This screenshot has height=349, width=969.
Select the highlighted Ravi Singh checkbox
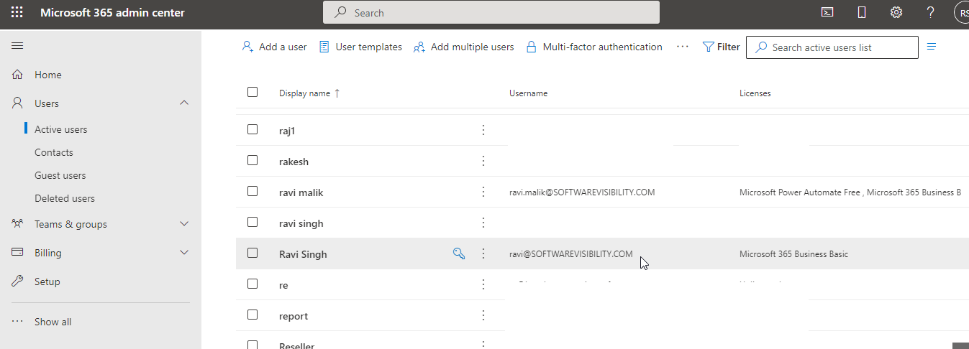[253, 253]
